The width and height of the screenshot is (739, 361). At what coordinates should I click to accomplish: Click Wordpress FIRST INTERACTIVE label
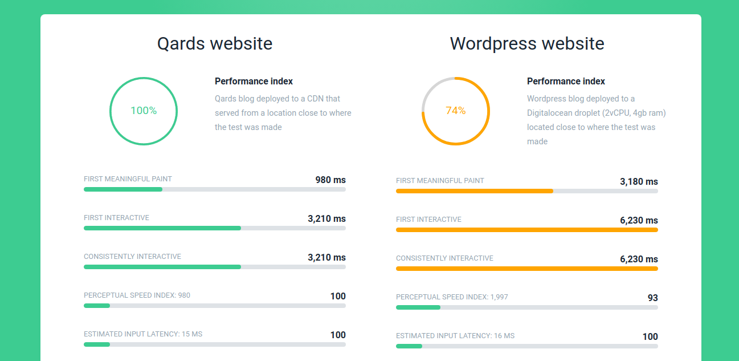point(428,220)
